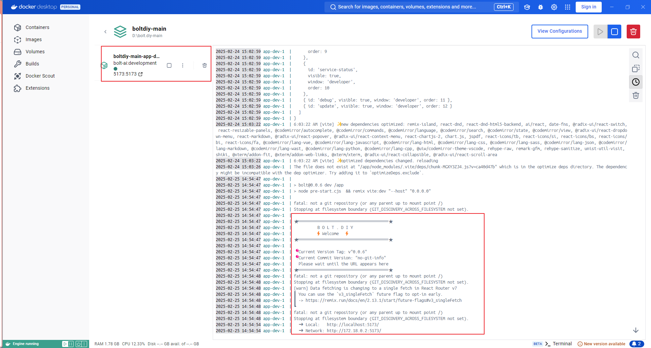Click the D:\bolt.diy-main path text
The width and height of the screenshot is (651, 348).
point(147,36)
